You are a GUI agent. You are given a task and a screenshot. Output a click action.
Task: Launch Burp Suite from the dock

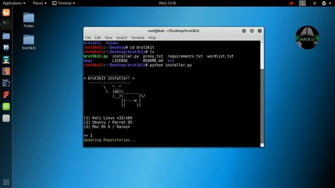tap(6, 72)
